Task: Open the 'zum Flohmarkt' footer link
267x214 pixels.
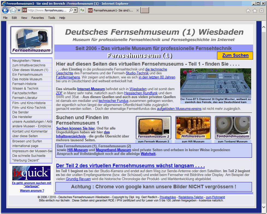Action: pyautogui.click(x=215, y=197)
